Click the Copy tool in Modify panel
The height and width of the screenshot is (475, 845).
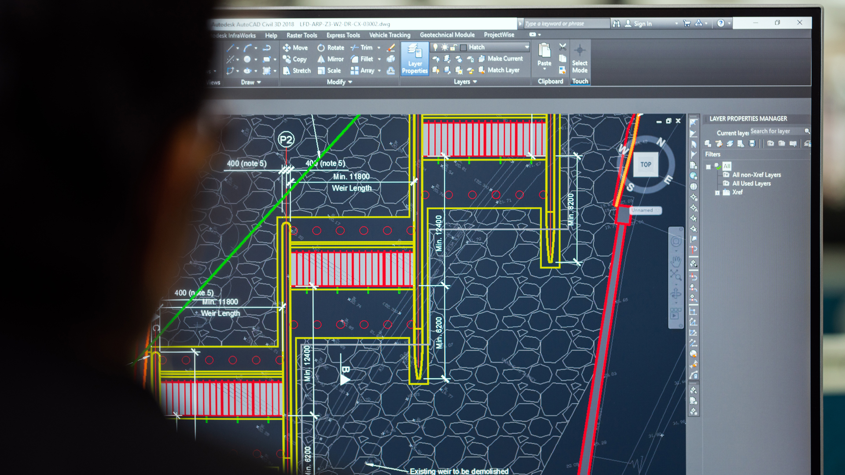pyautogui.click(x=295, y=59)
